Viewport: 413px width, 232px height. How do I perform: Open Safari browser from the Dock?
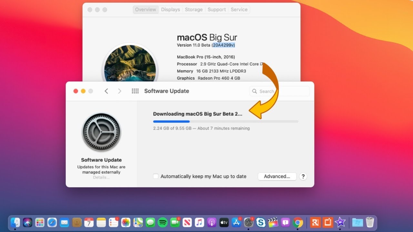coord(52,222)
